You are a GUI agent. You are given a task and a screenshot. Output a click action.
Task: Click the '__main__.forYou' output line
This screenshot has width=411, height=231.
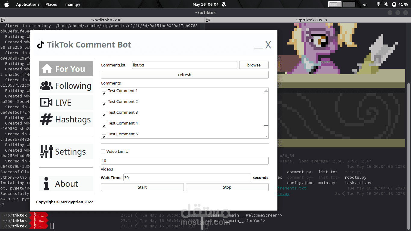coord(235,221)
